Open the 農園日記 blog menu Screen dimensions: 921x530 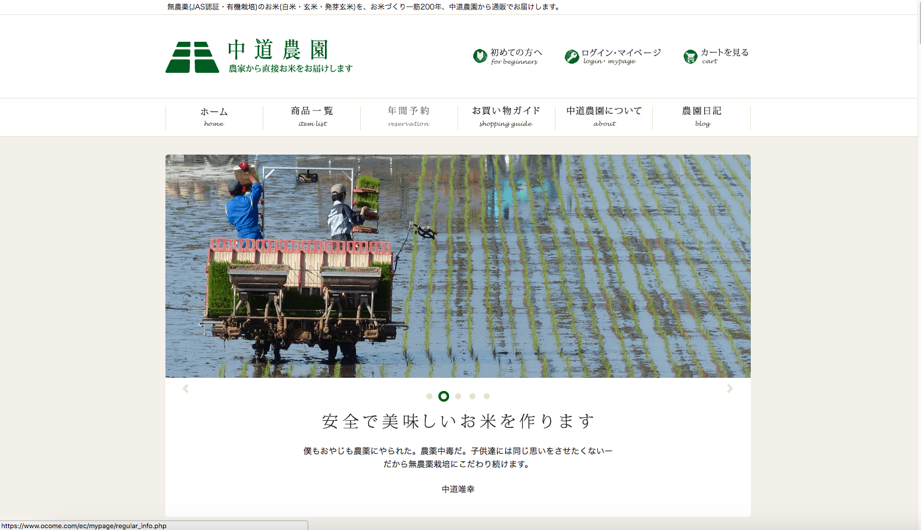click(x=702, y=116)
